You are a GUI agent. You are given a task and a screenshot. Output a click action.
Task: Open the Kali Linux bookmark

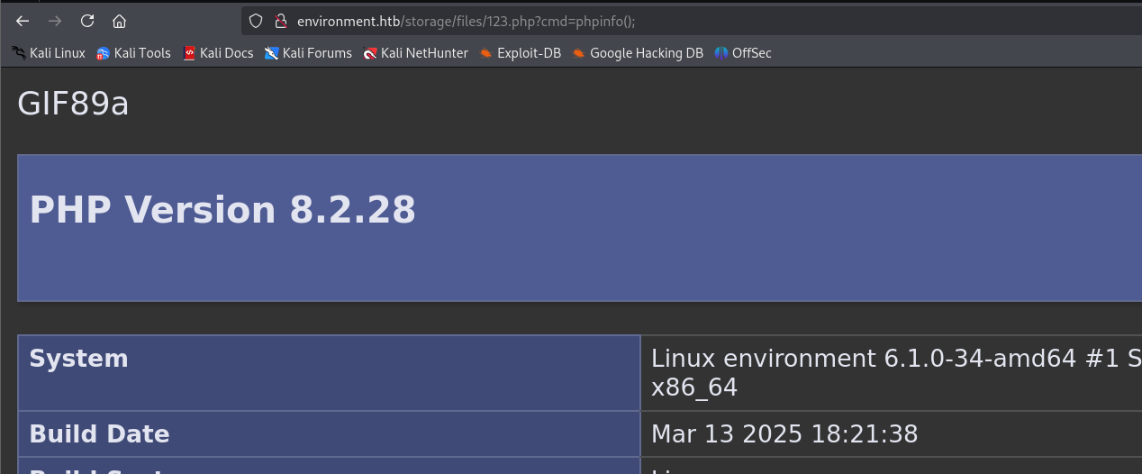pos(49,53)
